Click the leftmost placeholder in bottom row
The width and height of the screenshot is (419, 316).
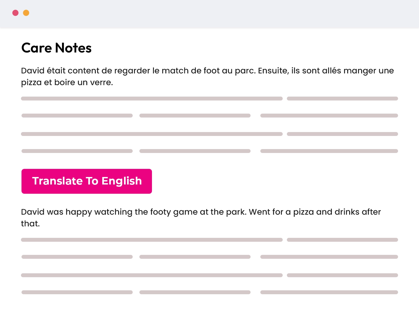click(77, 292)
